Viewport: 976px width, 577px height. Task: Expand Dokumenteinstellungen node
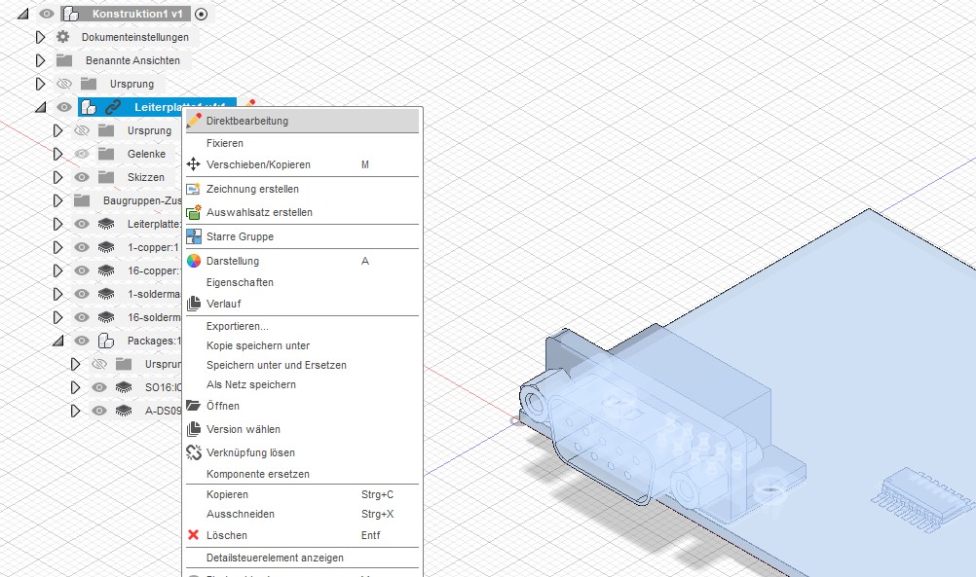[x=41, y=37]
